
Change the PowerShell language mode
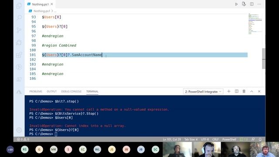pos(229,140)
